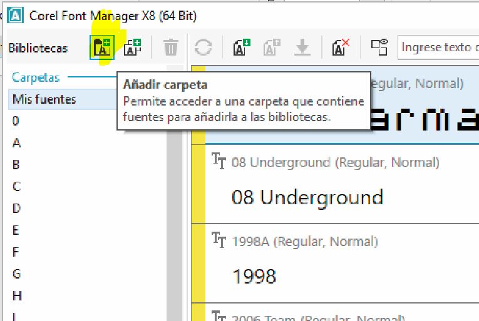Click the '1998A (Regular, Normal)' font title

[x=305, y=242]
